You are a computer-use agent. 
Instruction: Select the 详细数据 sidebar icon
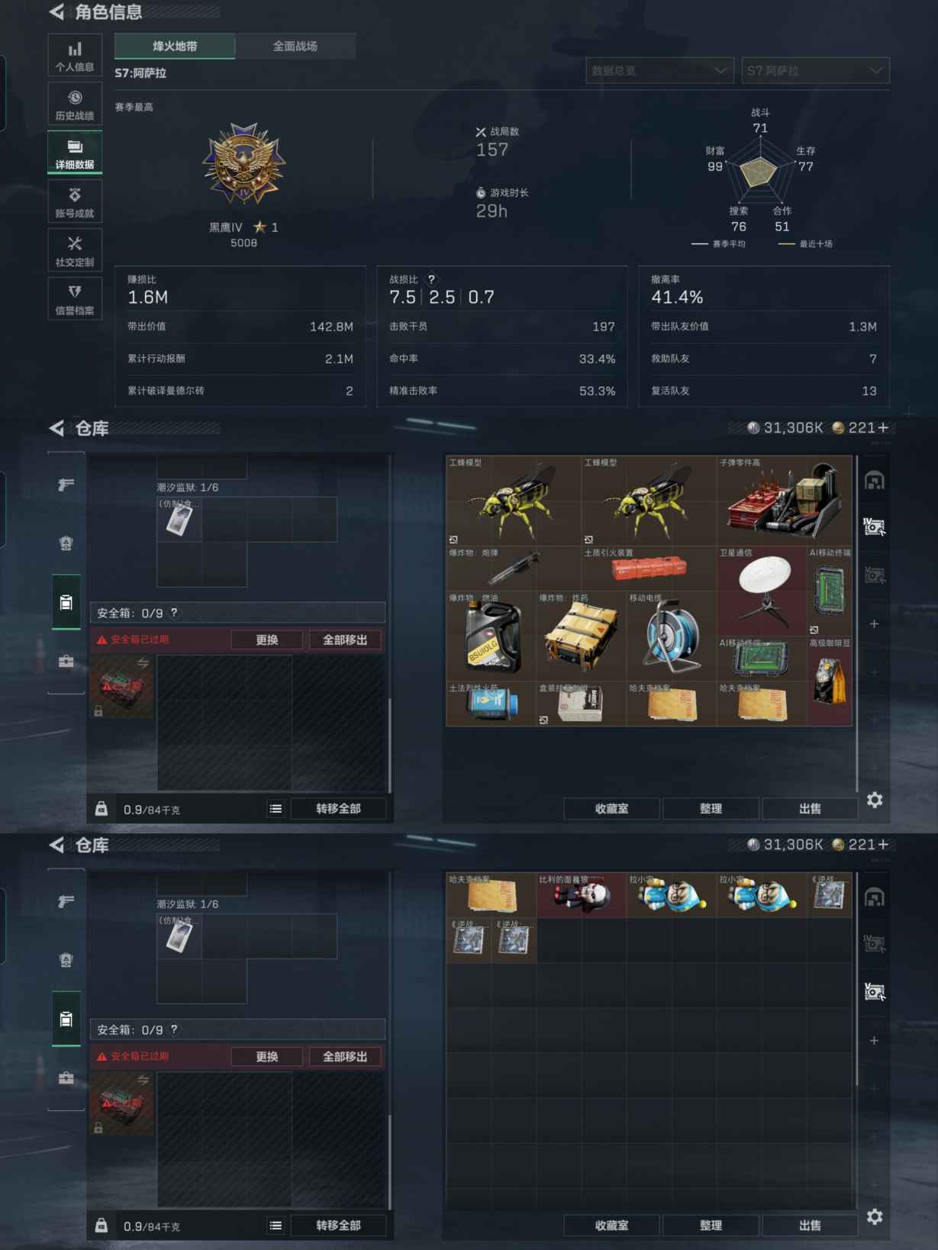tap(75, 153)
